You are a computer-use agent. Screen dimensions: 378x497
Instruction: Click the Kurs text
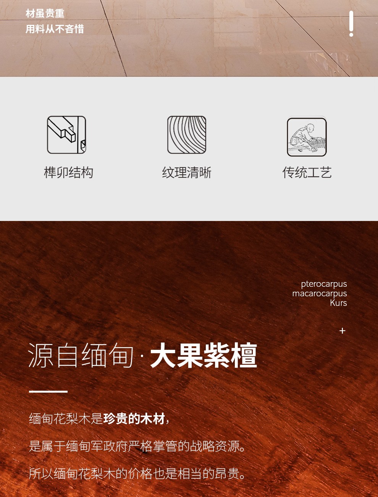tap(339, 303)
